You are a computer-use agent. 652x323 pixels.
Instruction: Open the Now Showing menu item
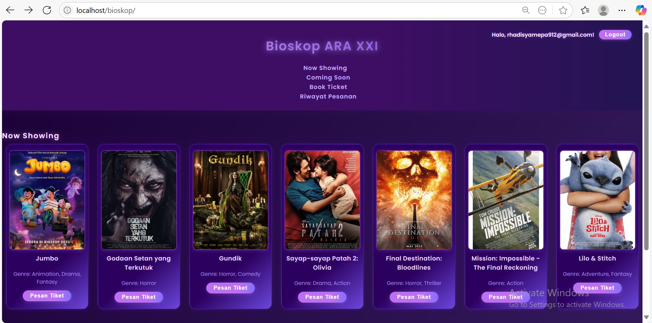coord(325,68)
